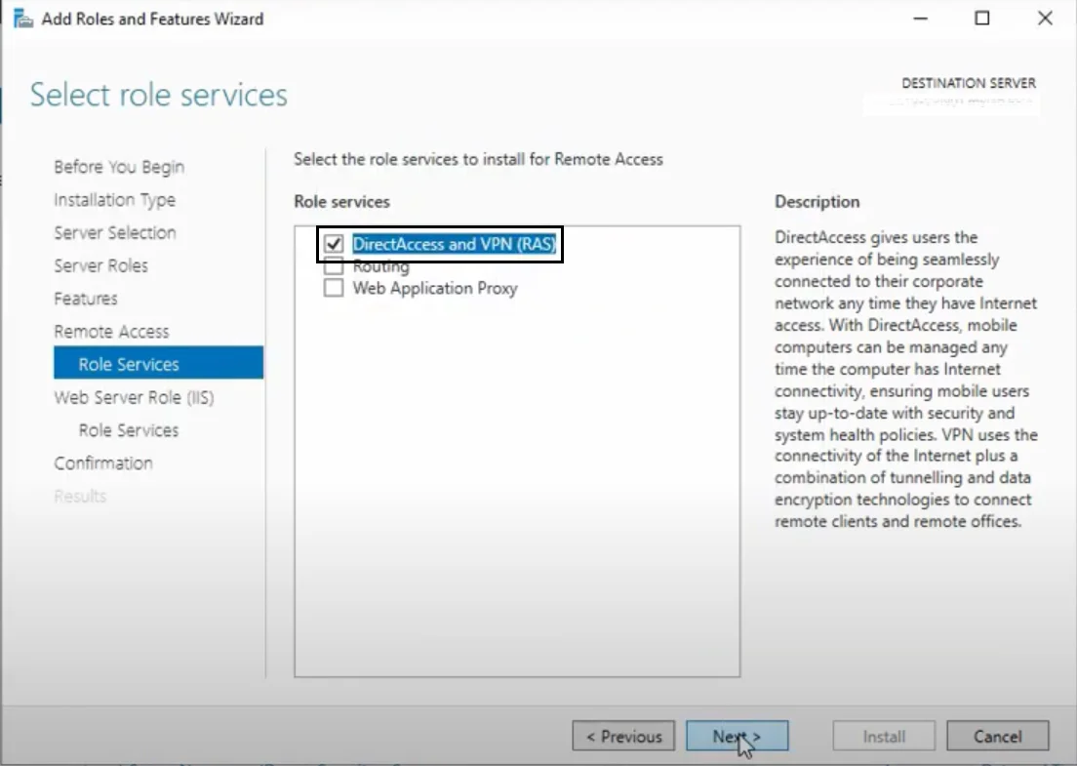Go to the Confirmation step
The width and height of the screenshot is (1077, 766).
[x=103, y=463]
